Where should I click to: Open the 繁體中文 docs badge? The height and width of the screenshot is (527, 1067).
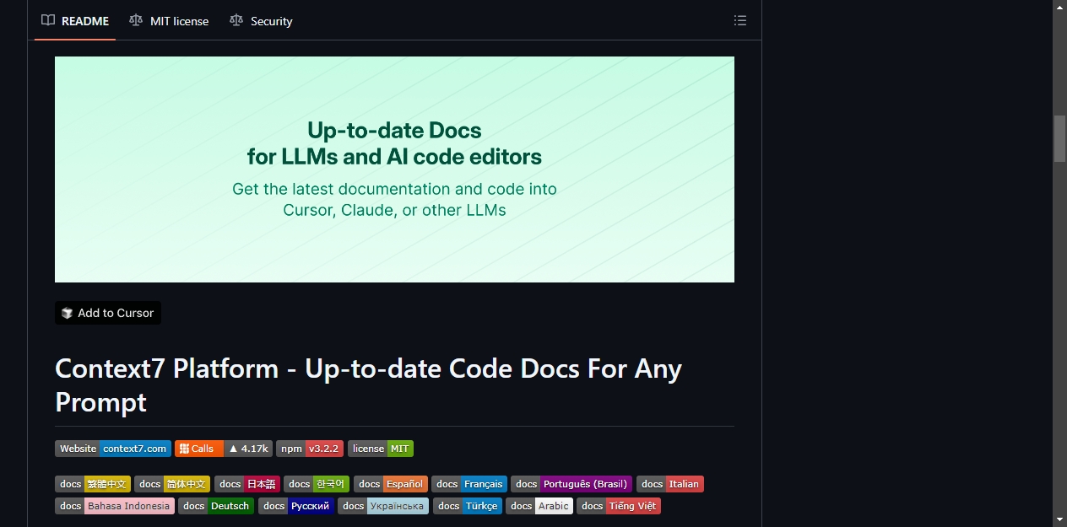pyautogui.click(x=93, y=484)
